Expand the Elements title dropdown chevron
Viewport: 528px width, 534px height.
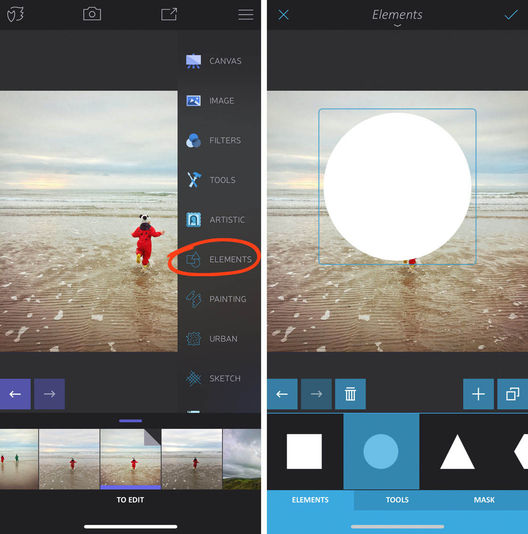tap(397, 25)
